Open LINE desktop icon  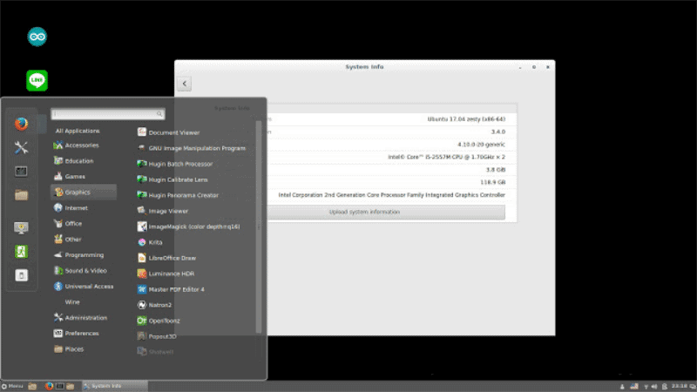point(37,80)
